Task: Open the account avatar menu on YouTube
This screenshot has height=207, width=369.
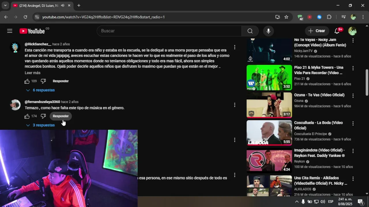Action: (352, 31)
